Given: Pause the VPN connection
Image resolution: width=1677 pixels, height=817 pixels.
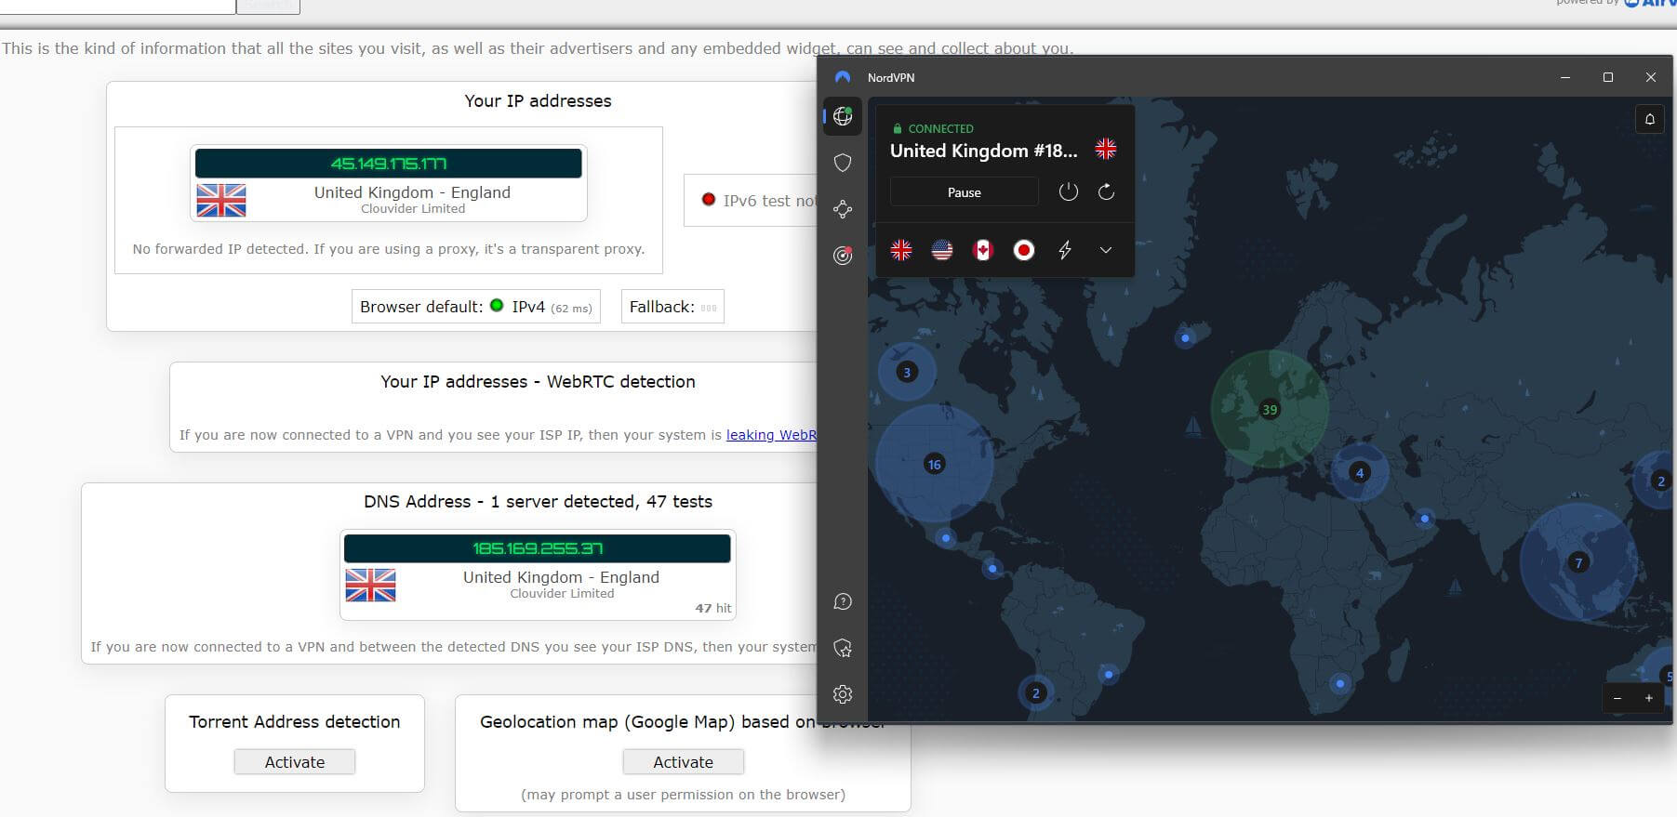Looking at the screenshot, I should click(x=965, y=192).
